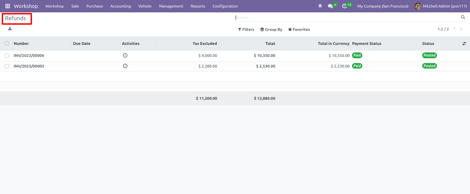
Task: Open the conversations messages icon
Action: click(x=330, y=6)
